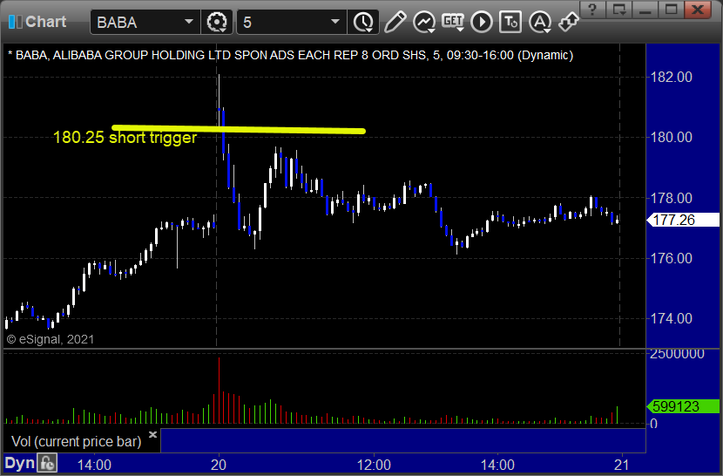This screenshot has height=476, width=723.
Task: Close the chart window with red X
Action: point(698,10)
